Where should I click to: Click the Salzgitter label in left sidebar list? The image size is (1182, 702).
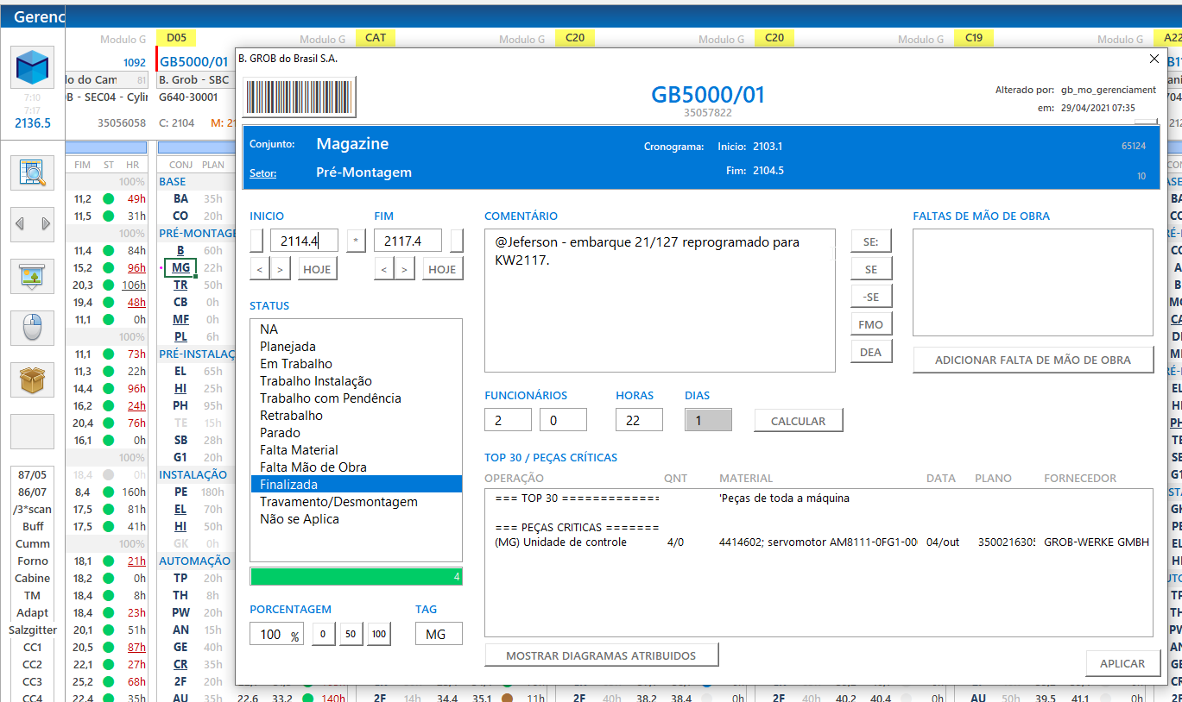point(33,630)
